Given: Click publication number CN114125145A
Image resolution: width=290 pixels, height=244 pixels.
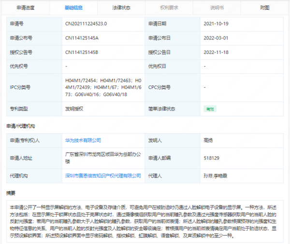Looking at the screenshot, I should 82,38.
